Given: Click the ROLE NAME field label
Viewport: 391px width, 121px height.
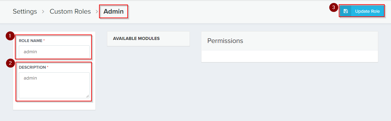Looking at the screenshot, I should 30,40.
